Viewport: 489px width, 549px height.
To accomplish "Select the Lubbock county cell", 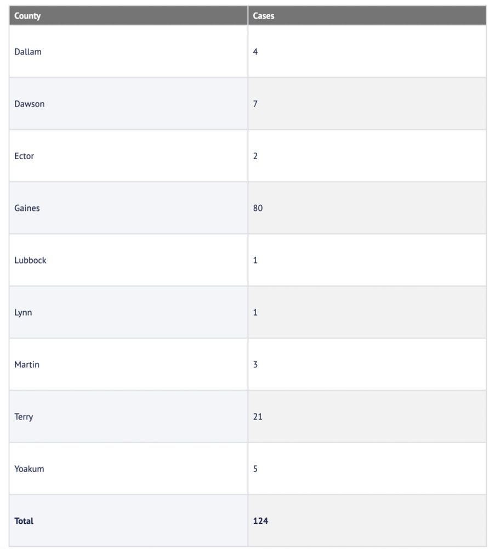I will coord(128,260).
